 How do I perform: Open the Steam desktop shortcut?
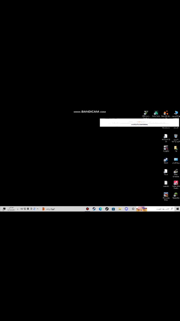pos(166,161)
